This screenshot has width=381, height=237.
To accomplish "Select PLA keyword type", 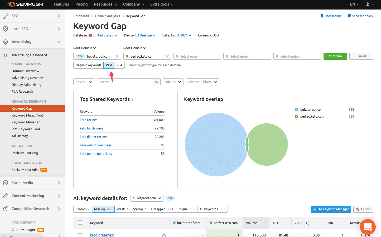I will [x=119, y=65].
